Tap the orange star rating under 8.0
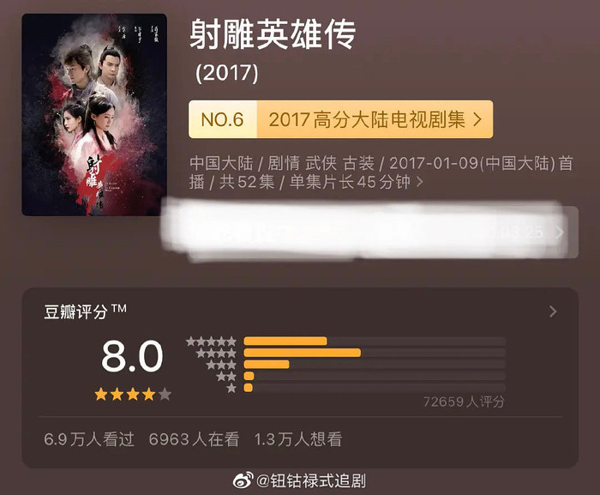The width and height of the screenshot is (600, 495). tap(133, 394)
